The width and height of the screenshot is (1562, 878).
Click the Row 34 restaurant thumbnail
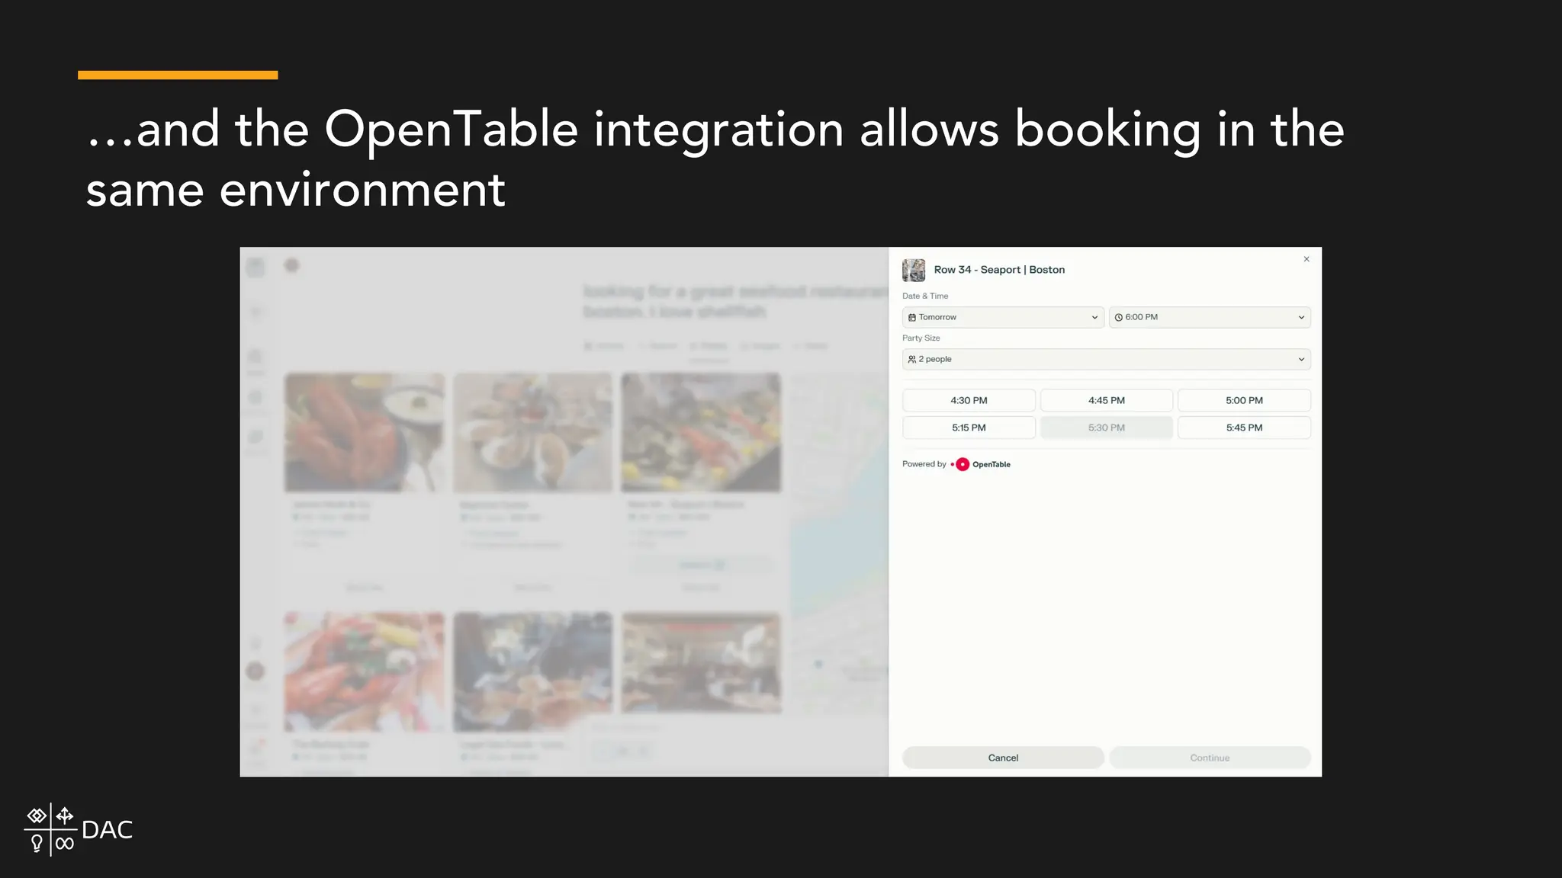pyautogui.click(x=914, y=270)
